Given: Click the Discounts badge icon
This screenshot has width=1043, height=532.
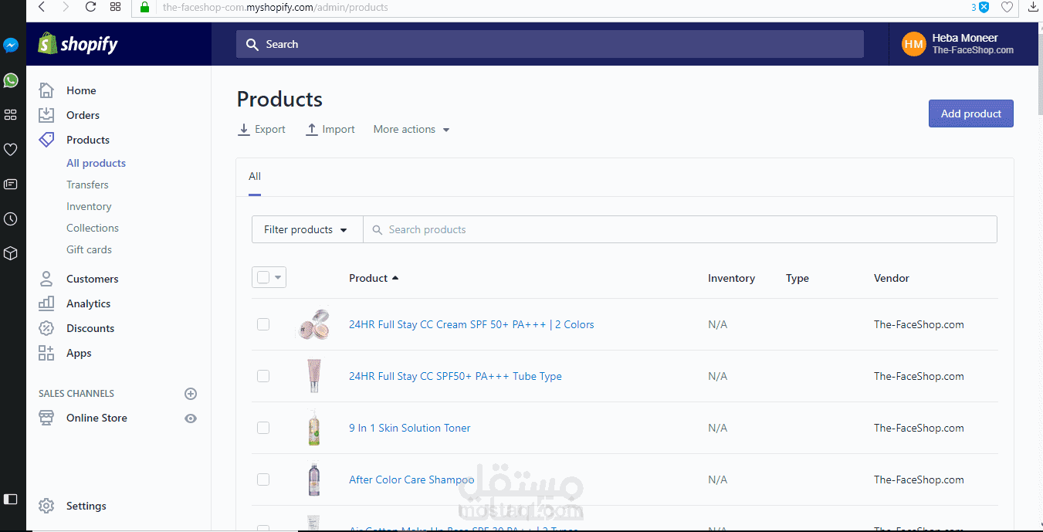Looking at the screenshot, I should (x=46, y=328).
